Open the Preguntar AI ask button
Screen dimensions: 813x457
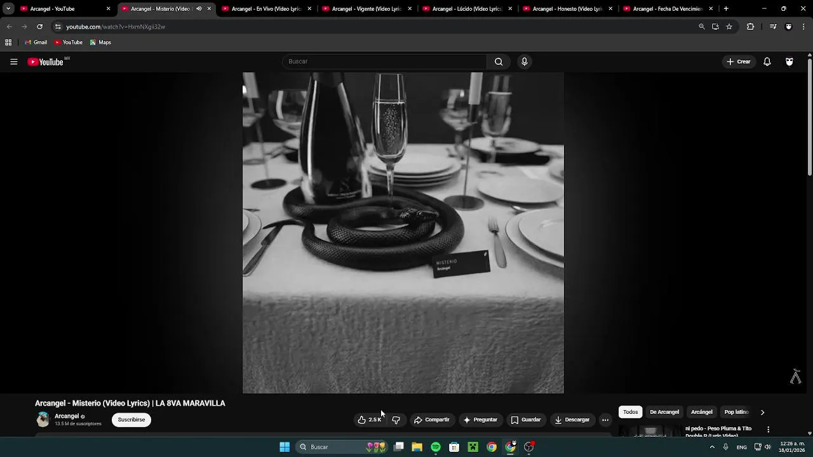click(x=480, y=420)
